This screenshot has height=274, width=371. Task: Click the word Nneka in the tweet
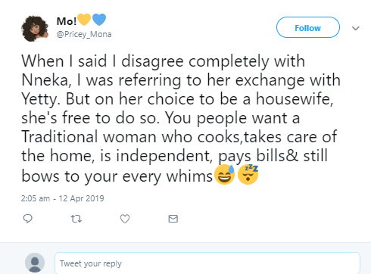pyautogui.click(x=45, y=80)
